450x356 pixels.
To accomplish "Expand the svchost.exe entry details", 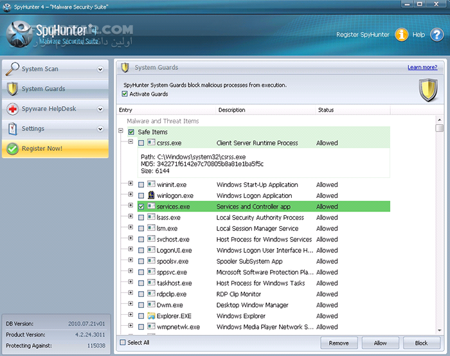I will (130, 238).
